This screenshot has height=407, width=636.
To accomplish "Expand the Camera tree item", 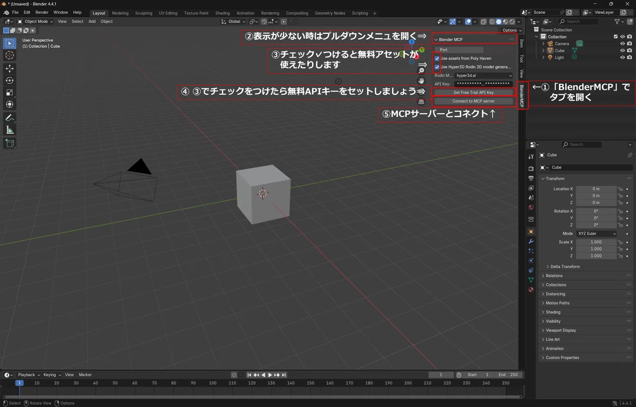I will (x=543, y=43).
